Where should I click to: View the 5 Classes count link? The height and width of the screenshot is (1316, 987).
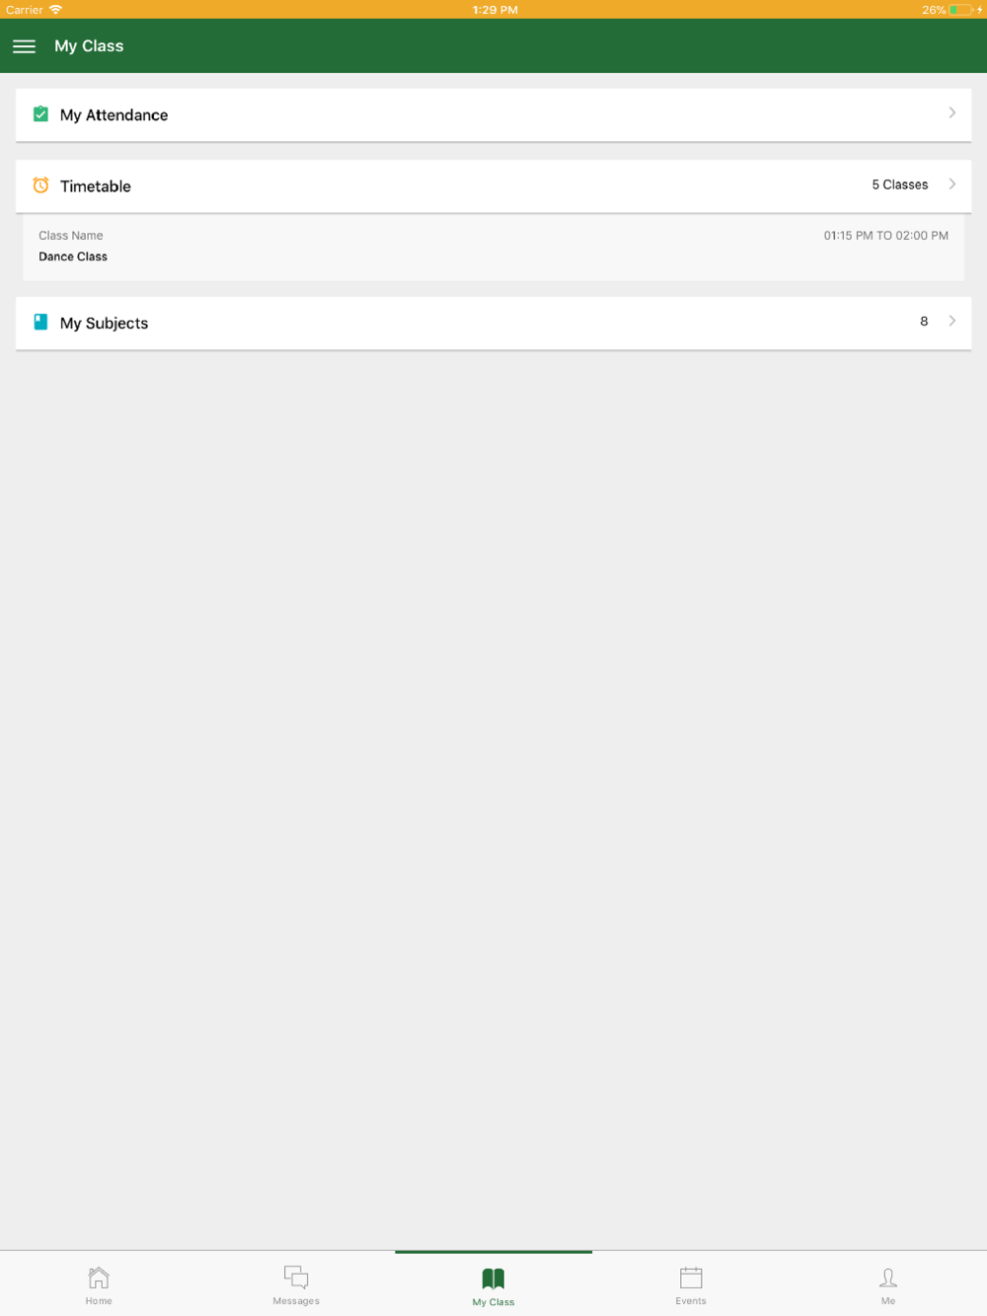(x=900, y=184)
